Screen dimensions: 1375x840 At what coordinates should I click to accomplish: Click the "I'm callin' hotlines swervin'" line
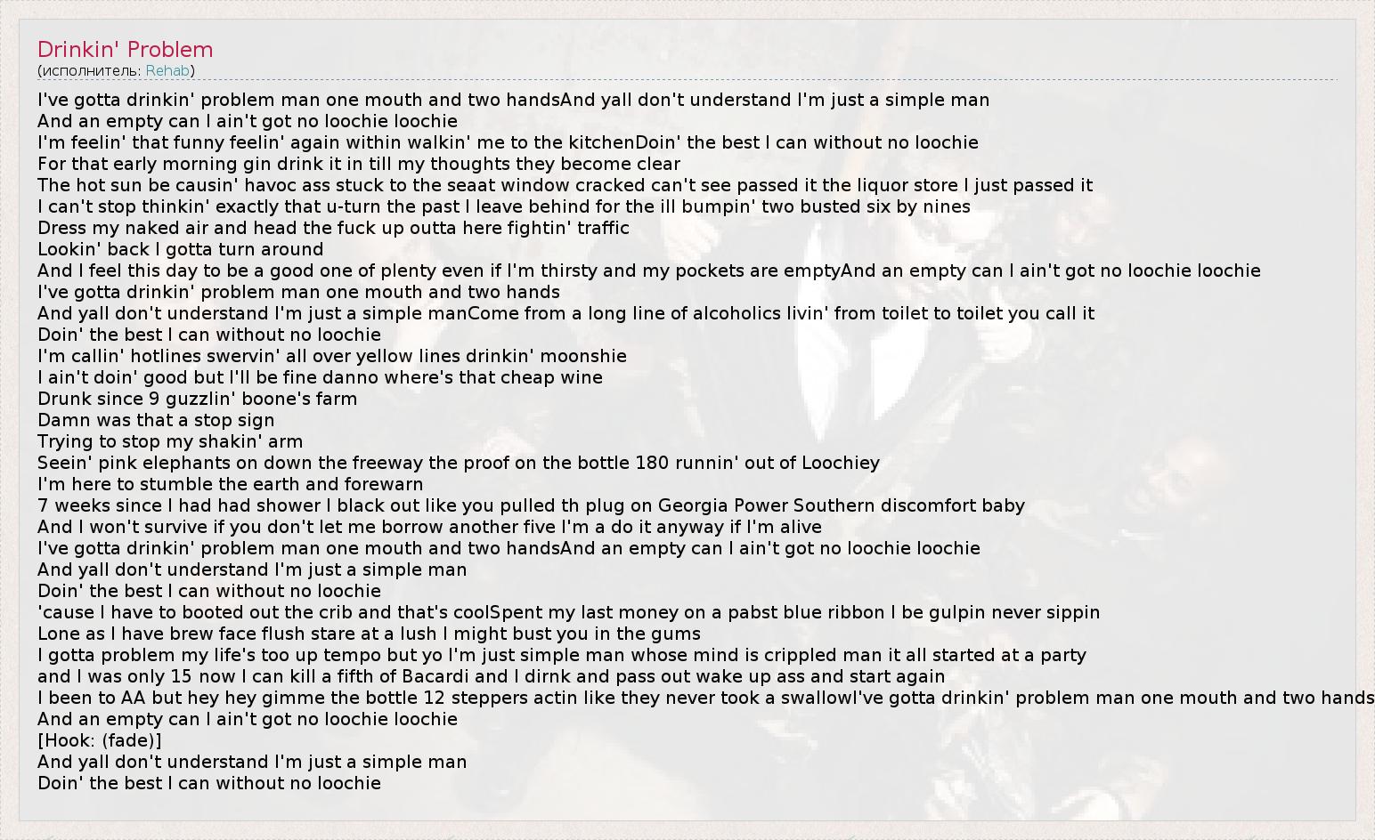pyautogui.click(x=332, y=356)
